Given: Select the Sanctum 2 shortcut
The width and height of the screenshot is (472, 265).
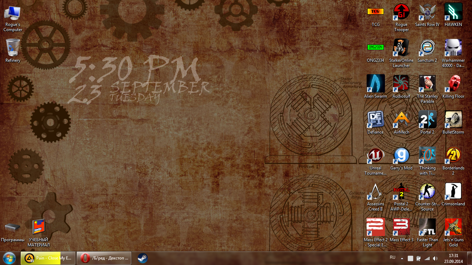Looking at the screenshot, I should [x=427, y=51].
